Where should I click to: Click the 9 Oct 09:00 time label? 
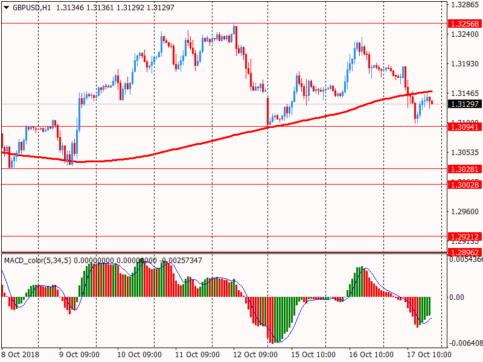79,355
